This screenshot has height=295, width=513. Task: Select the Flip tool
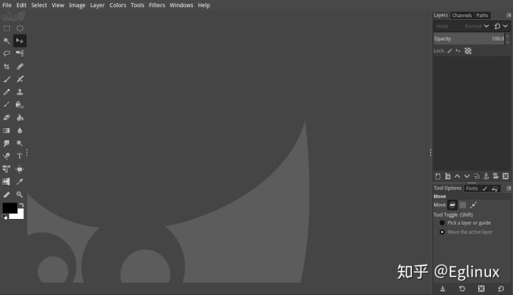tap(6, 182)
